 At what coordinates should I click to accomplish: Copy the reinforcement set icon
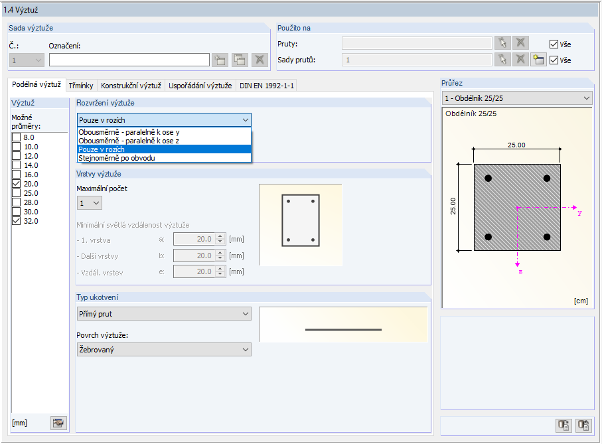click(240, 60)
